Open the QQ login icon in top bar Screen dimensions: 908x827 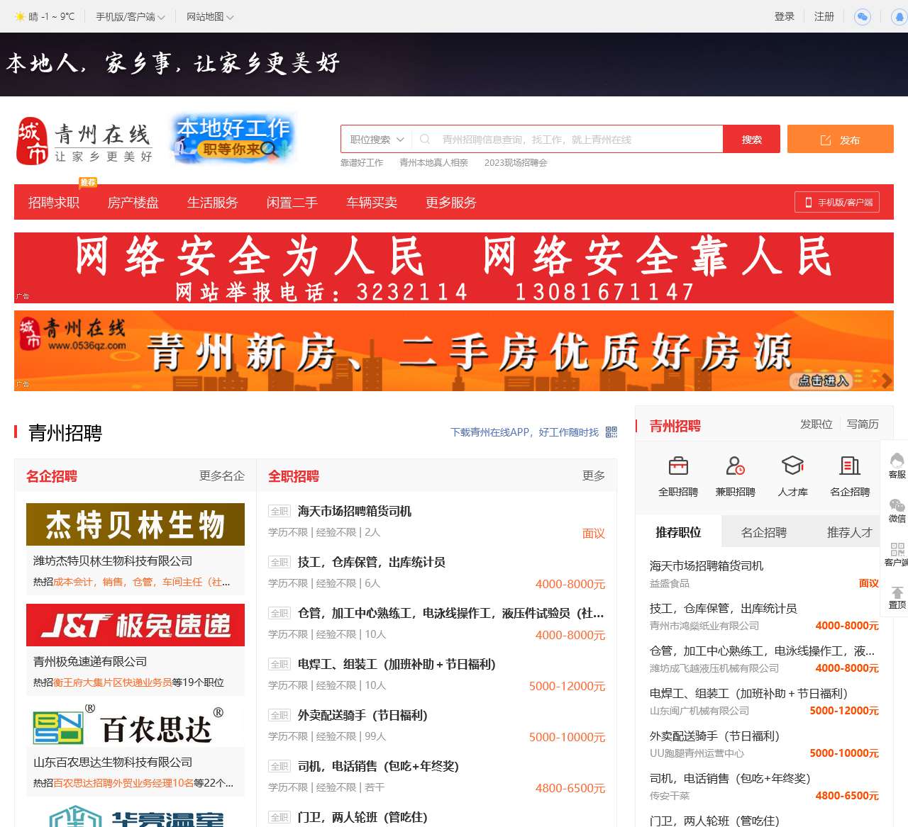pos(899,16)
